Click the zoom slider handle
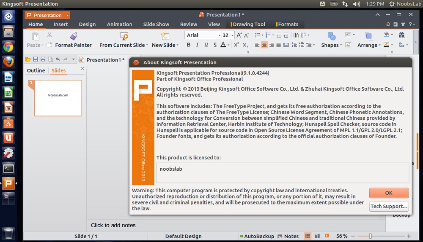 point(371,236)
